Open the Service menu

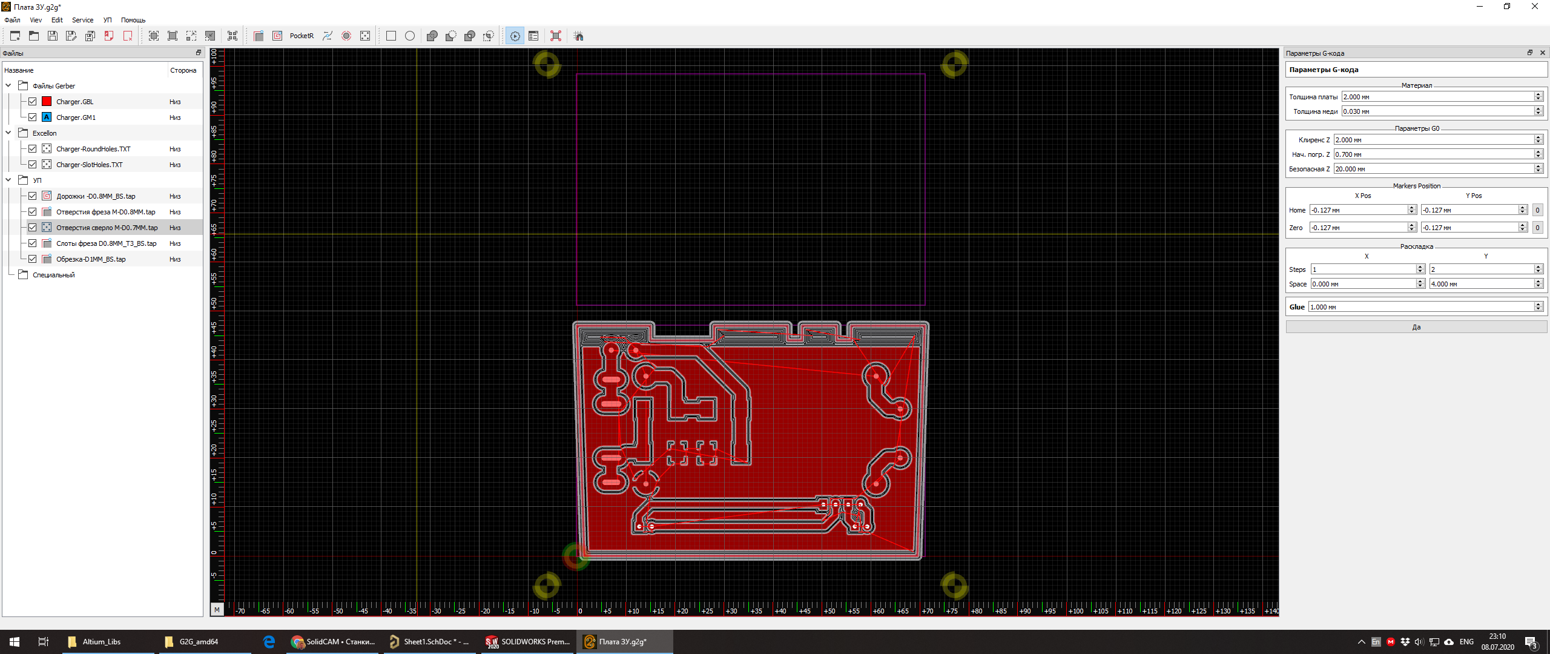tap(82, 20)
